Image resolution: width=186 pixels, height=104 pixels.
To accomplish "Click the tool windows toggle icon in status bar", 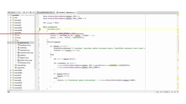I will tap(8, 92).
